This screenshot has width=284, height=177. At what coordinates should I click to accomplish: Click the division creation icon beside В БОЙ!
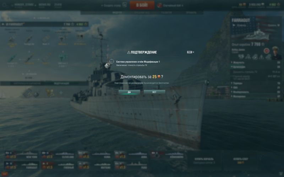125,5
